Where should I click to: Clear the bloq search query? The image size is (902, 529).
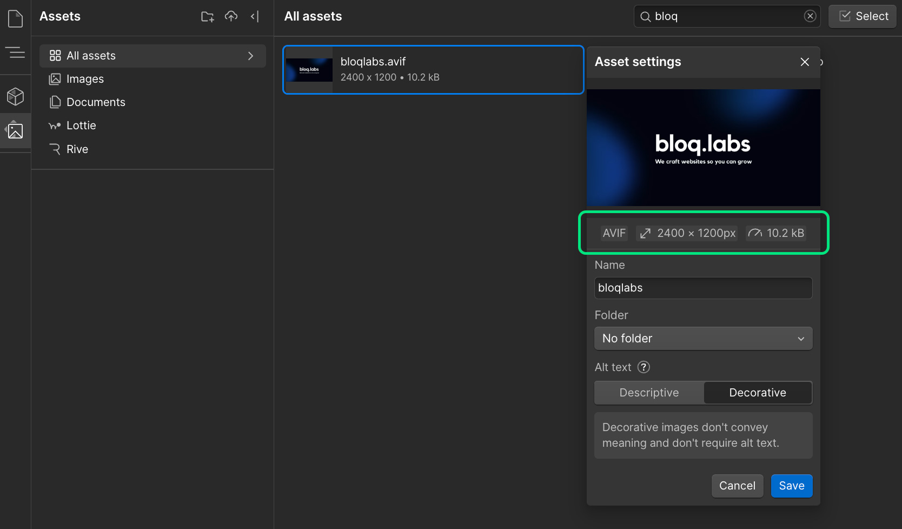point(810,16)
